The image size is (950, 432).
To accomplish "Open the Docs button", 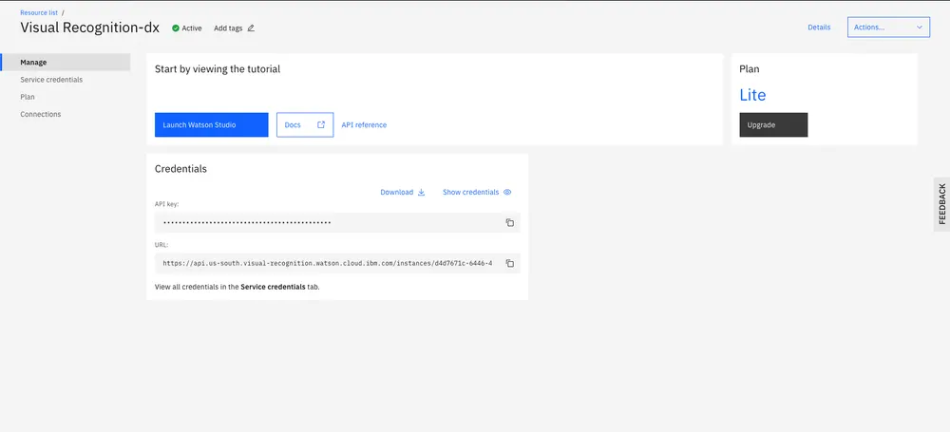I will [x=305, y=124].
